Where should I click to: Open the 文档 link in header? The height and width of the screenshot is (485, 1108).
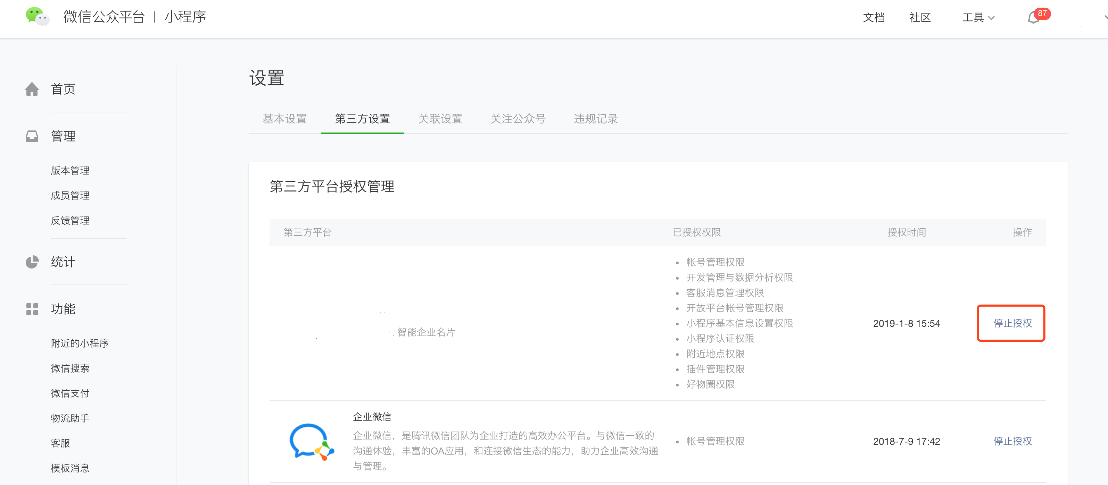point(874,18)
